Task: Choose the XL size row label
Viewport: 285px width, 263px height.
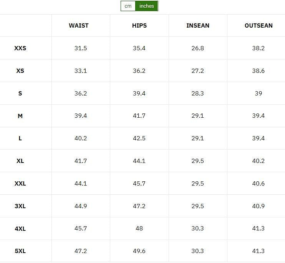Action: pyautogui.click(x=20, y=161)
